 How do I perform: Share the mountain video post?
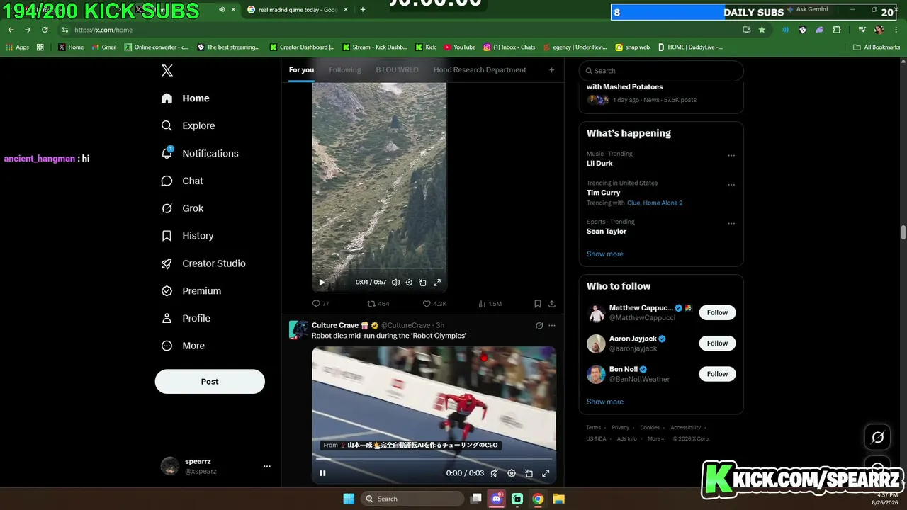click(x=552, y=304)
